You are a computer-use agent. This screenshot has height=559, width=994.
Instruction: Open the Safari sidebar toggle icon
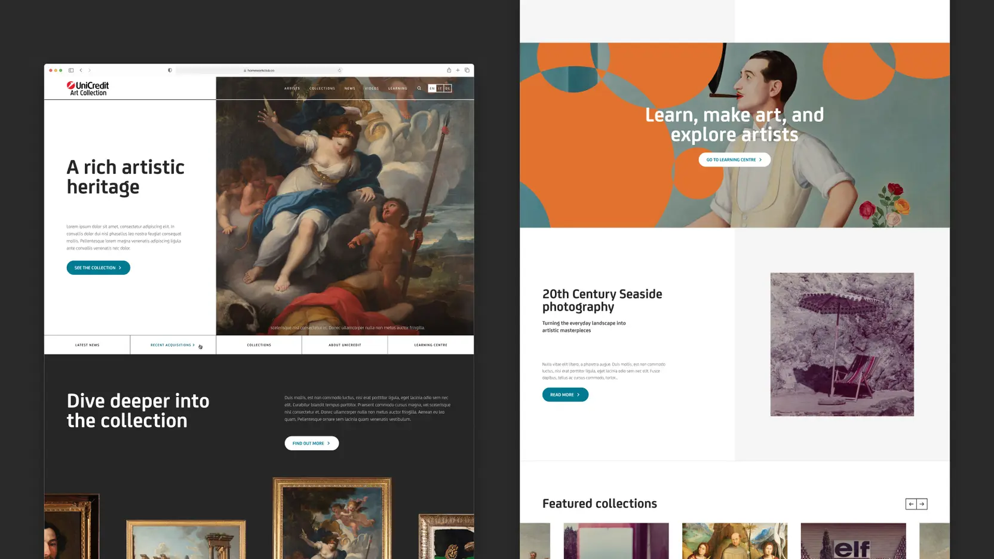pyautogui.click(x=71, y=70)
